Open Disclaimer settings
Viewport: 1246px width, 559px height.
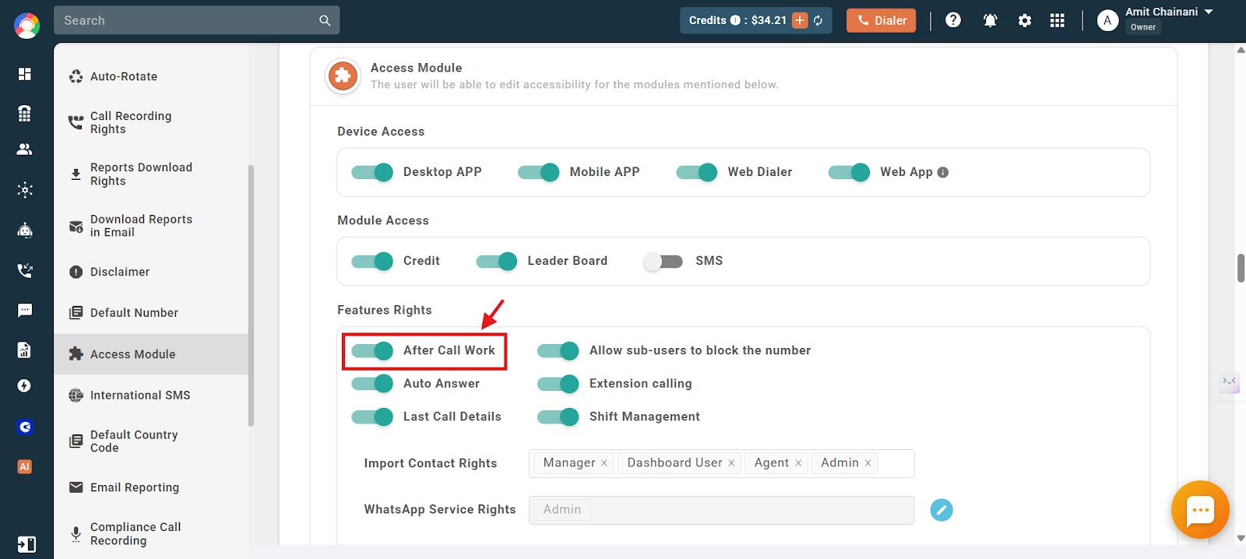coord(152,272)
